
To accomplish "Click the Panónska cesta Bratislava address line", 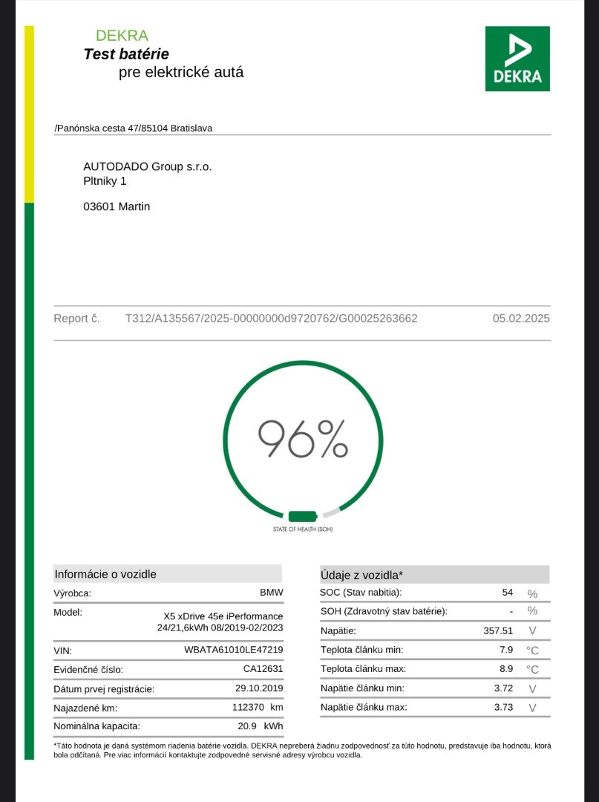I will 134,128.
